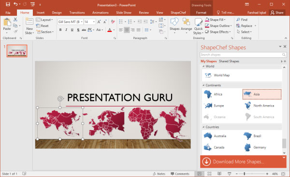Screen dimensions: 290x177
Task: Decrease font size icon
Action: pyautogui.click(x=105, y=22)
